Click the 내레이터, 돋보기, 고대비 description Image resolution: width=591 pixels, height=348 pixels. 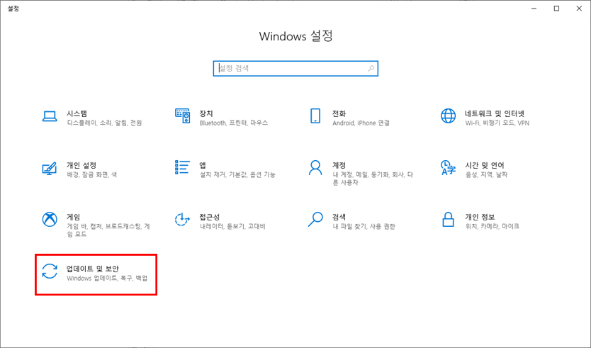coord(232,226)
